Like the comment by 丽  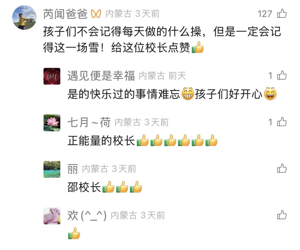coord(282,169)
